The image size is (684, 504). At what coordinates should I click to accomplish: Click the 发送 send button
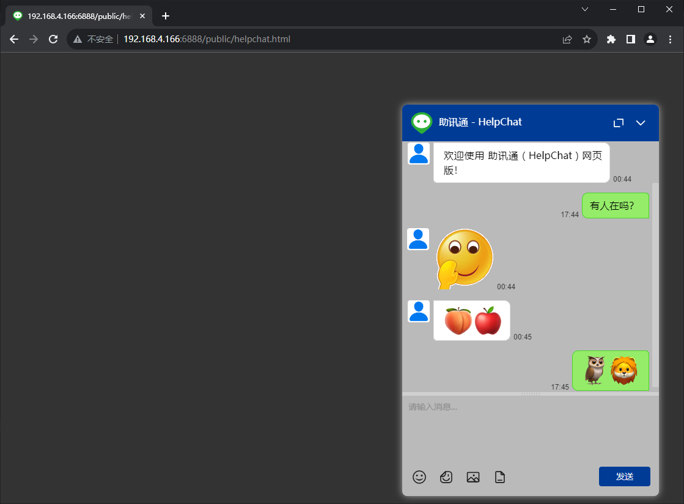point(624,476)
